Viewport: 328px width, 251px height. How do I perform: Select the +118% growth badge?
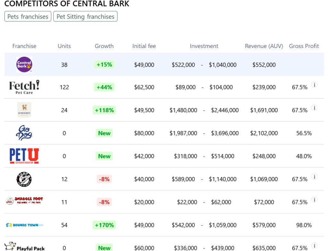[x=104, y=110]
